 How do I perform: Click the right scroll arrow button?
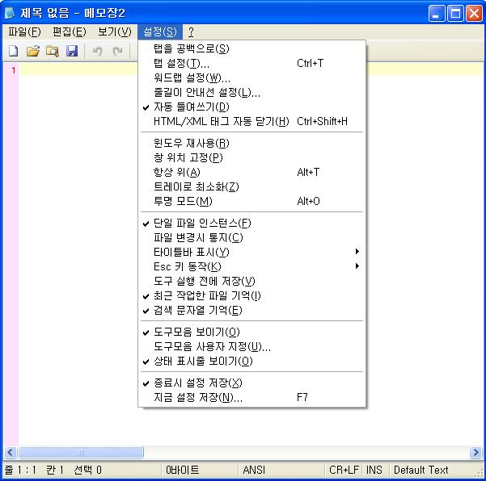click(x=475, y=453)
